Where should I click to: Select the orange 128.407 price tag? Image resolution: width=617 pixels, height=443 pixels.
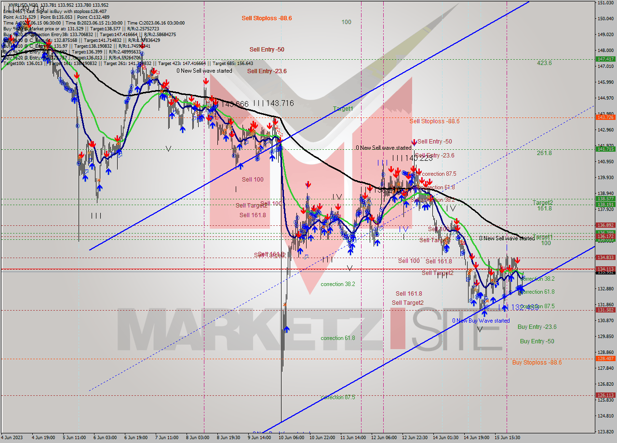605,358
